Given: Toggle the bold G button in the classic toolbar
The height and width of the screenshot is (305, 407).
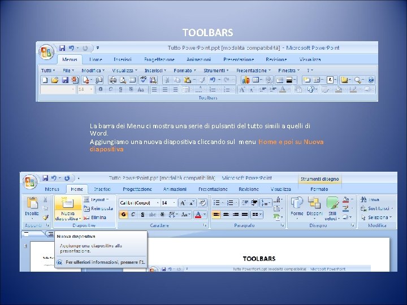Looking at the screenshot, I should (101, 89).
